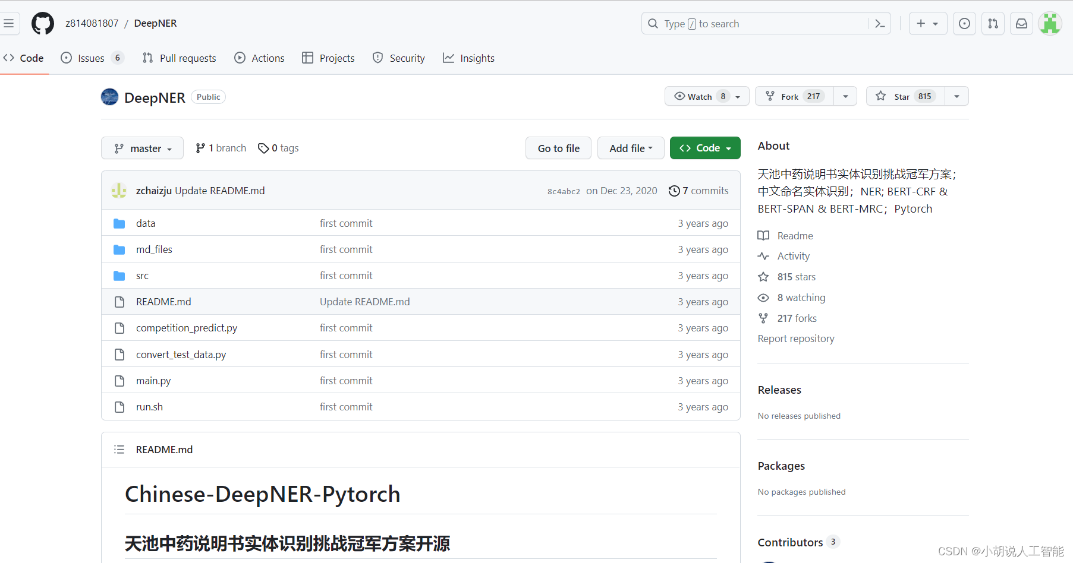Click the md_files folder icon
The height and width of the screenshot is (563, 1073).
point(119,249)
